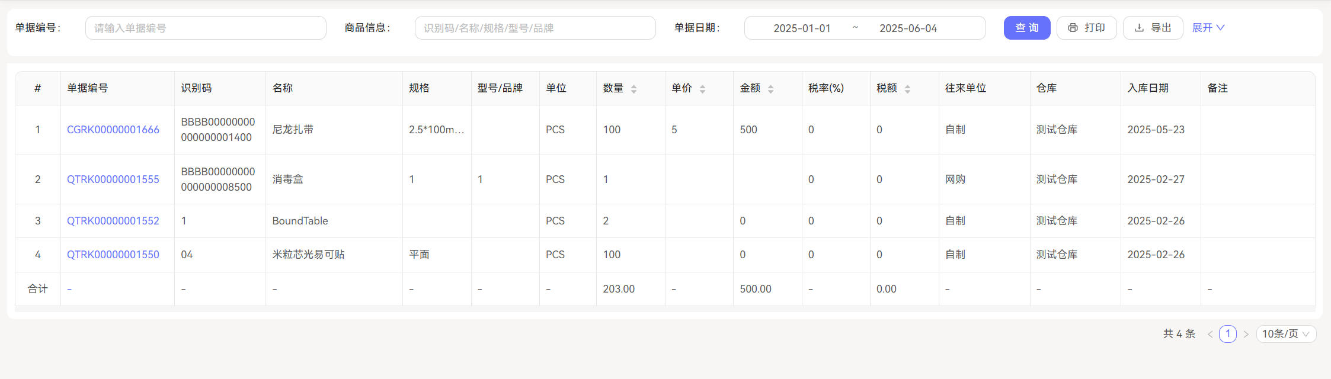1331x379 pixels.
Task: Open document QTRK00000001550
Action: (x=113, y=255)
